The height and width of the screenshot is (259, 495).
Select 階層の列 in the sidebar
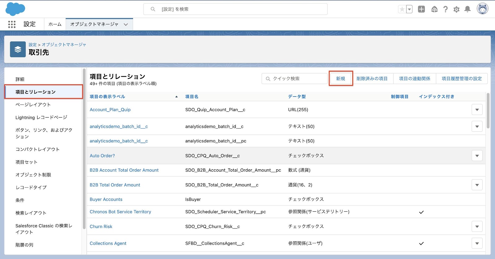pyautogui.click(x=24, y=245)
